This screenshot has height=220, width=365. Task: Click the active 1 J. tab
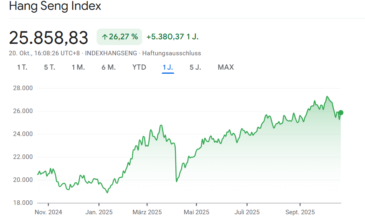[168, 67]
